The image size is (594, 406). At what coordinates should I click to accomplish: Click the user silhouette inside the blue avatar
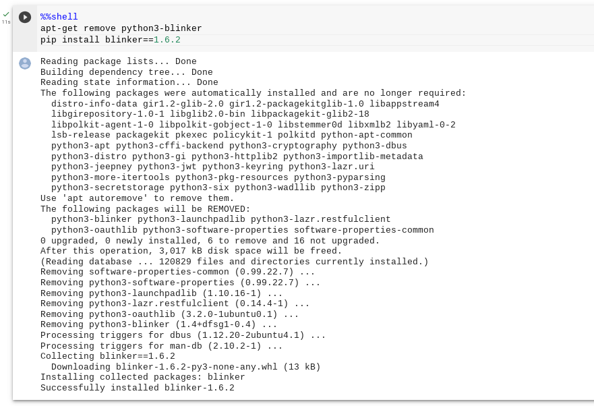pyautogui.click(x=24, y=64)
